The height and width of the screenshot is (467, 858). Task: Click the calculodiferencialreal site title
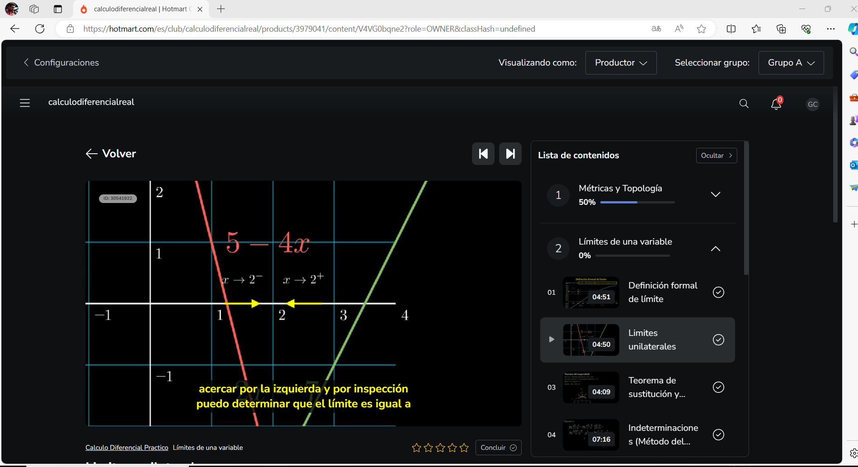pyautogui.click(x=91, y=102)
